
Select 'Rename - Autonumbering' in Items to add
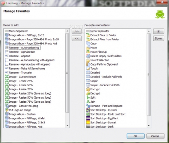pos(24,47)
